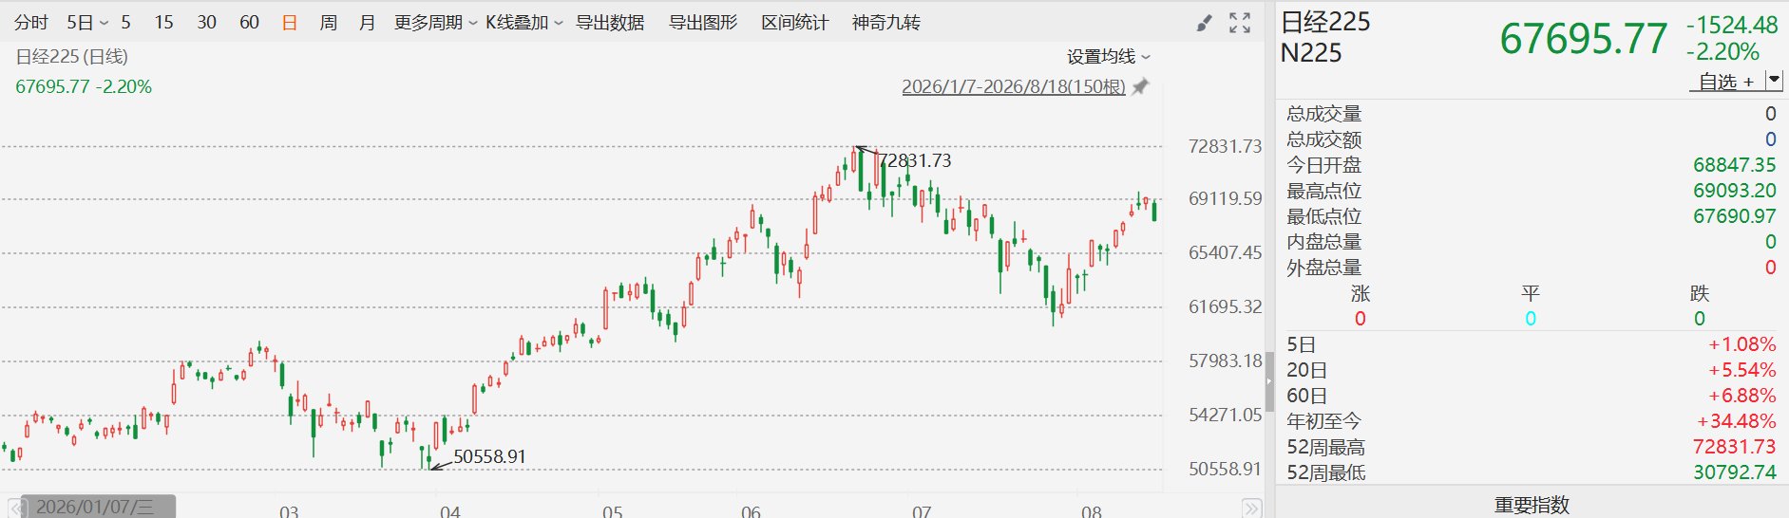Click the 日经225 (日线) chart title
Image resolution: width=1789 pixels, height=518 pixels.
click(72, 57)
